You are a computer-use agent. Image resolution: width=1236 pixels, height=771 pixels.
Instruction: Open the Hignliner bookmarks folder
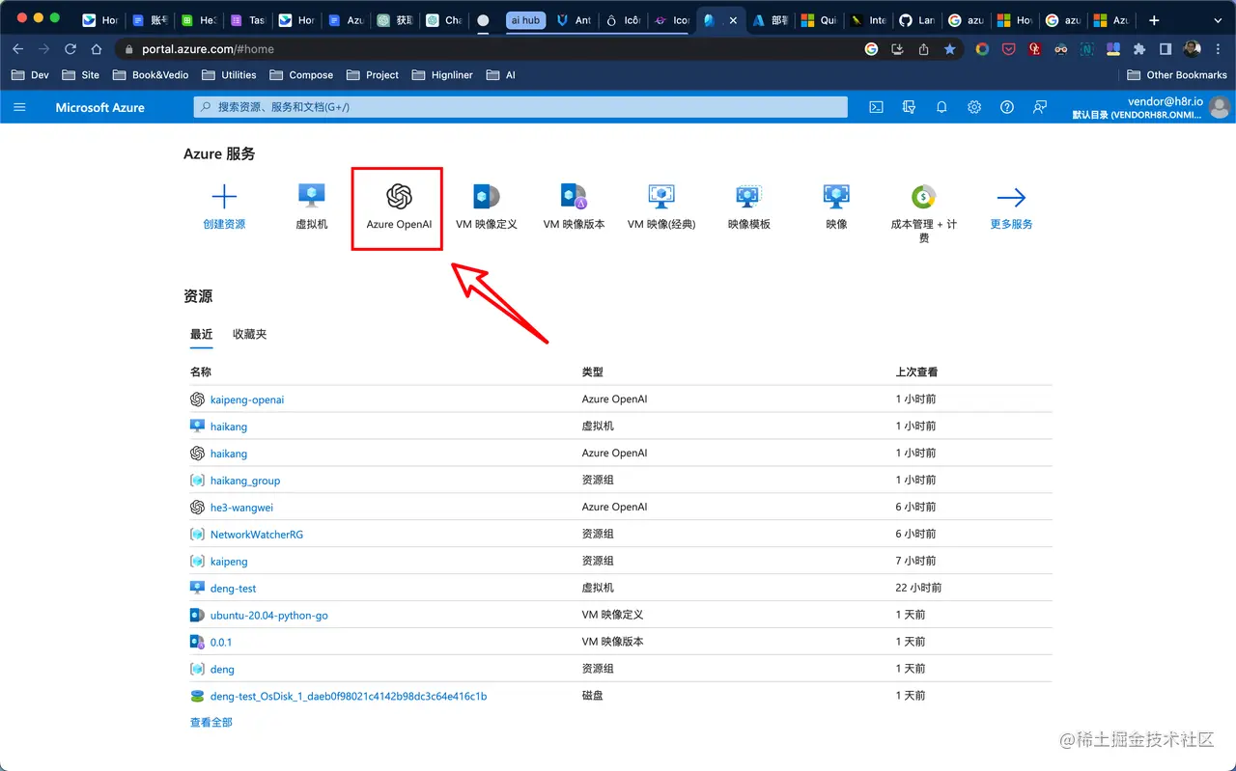(x=442, y=74)
